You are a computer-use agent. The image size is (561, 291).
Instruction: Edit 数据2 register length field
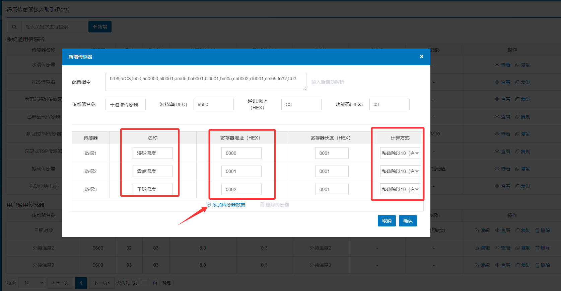(332, 171)
